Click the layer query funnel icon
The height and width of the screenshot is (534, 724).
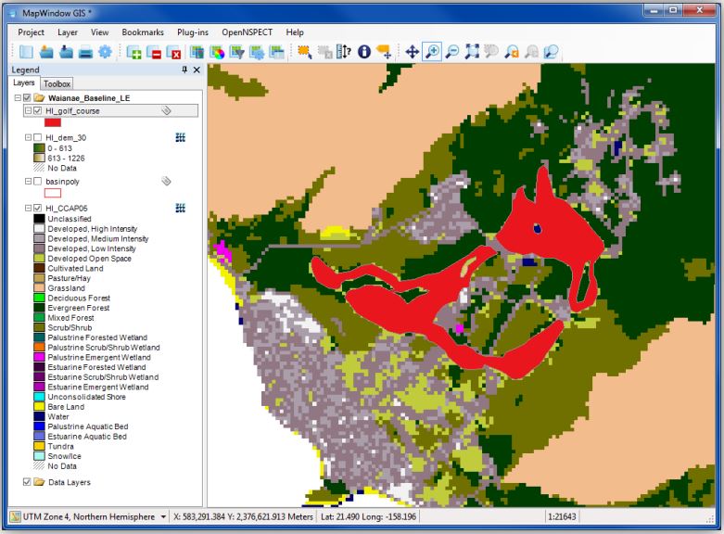point(237,52)
